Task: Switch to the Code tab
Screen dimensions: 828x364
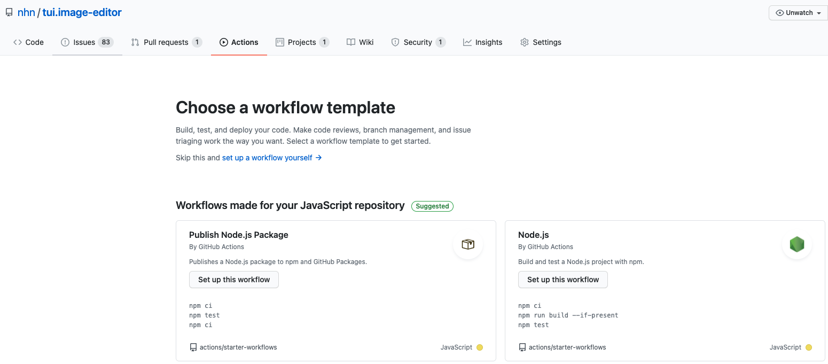Action: (x=28, y=42)
